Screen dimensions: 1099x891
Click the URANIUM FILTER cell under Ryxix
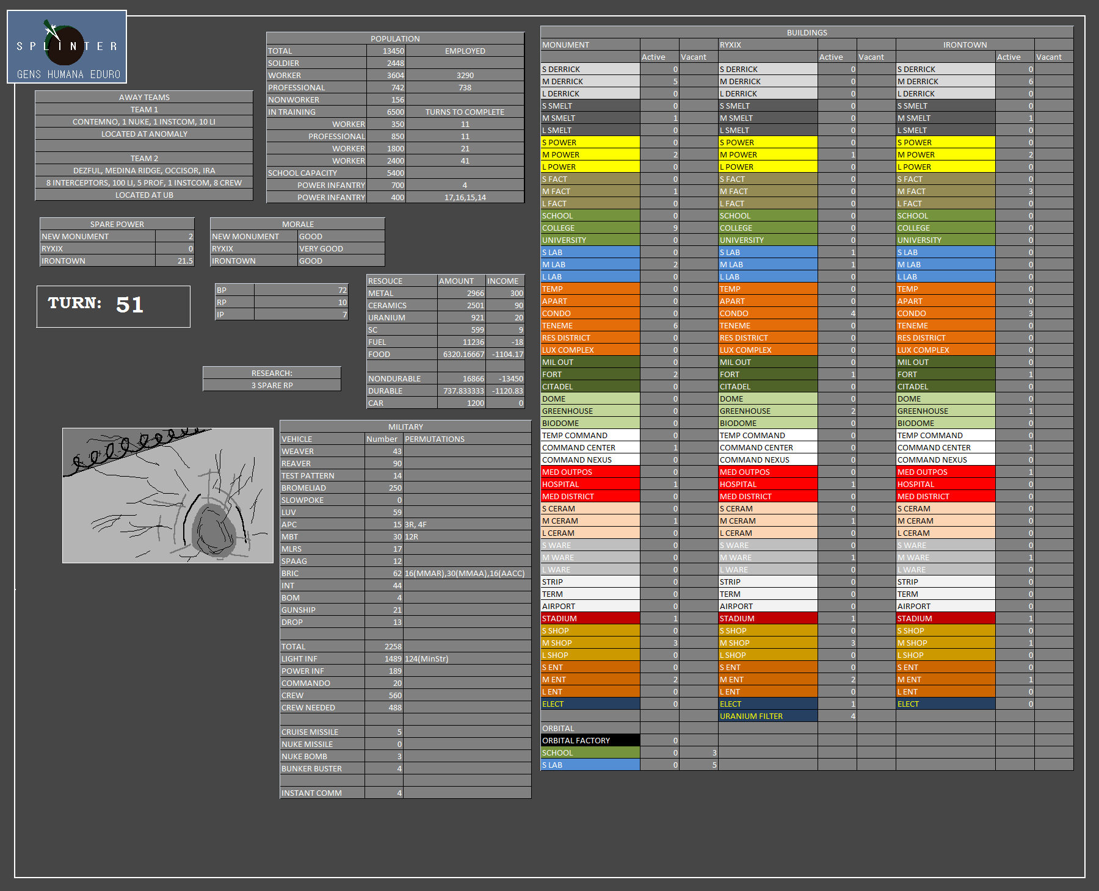(x=767, y=716)
